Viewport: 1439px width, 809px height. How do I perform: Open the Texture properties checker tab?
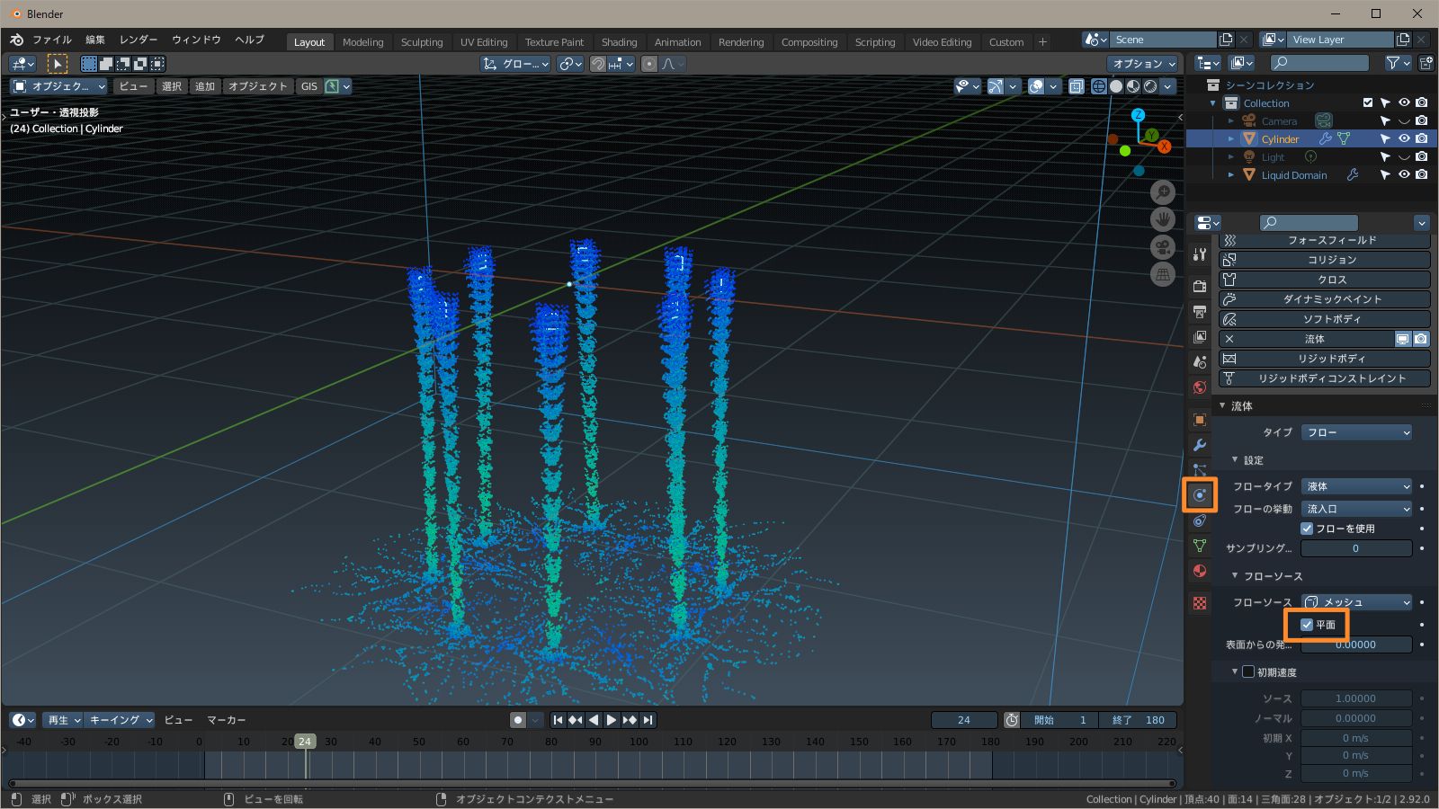pyautogui.click(x=1200, y=603)
